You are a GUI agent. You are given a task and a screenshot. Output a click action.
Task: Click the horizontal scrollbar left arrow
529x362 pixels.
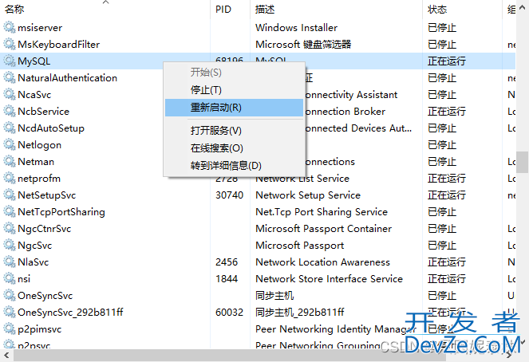tap(6, 356)
